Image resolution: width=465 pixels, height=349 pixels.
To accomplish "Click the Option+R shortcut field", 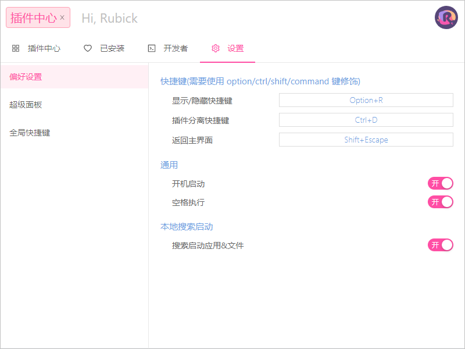I will click(x=366, y=100).
